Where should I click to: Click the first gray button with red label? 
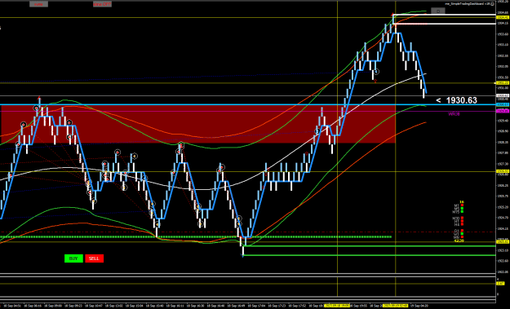(x=38, y=4)
